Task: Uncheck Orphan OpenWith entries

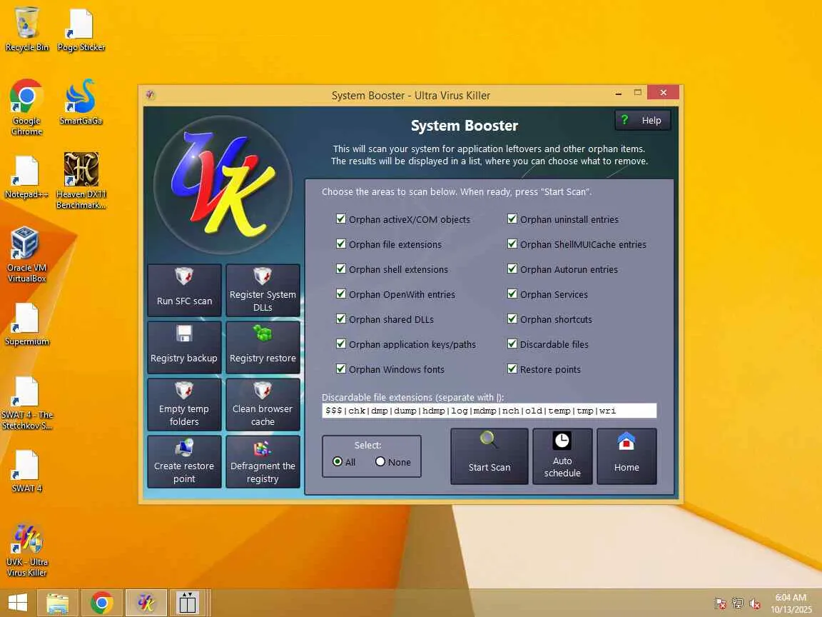Action: click(x=341, y=294)
